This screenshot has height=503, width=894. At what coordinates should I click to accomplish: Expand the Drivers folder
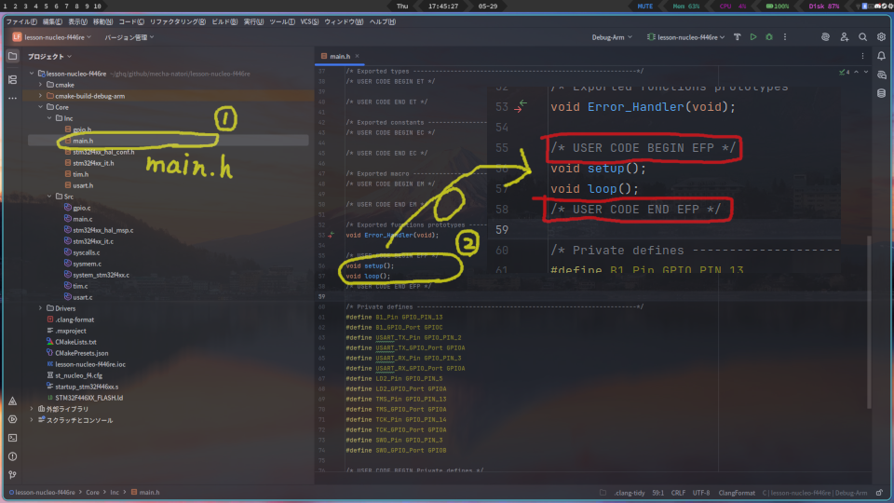point(40,308)
